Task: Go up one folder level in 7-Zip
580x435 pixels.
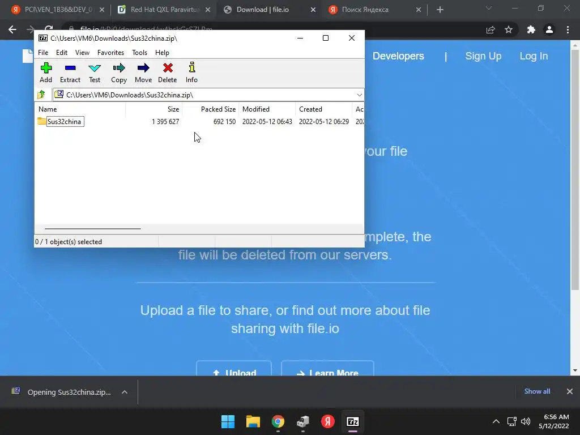Action: (41, 95)
